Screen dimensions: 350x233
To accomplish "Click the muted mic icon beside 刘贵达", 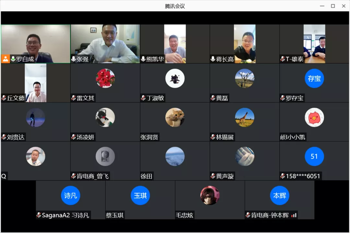I will 4,137.
